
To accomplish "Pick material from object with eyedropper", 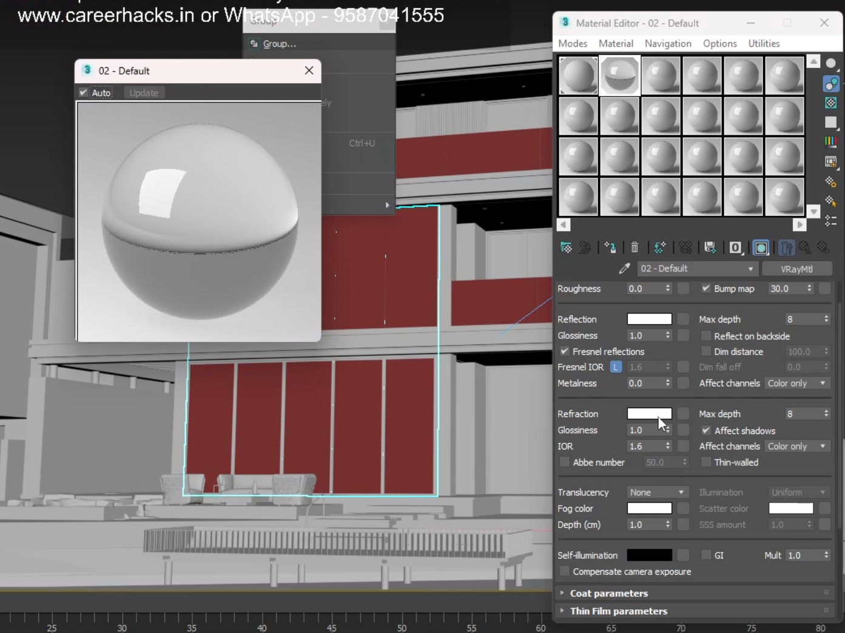I will tap(624, 269).
